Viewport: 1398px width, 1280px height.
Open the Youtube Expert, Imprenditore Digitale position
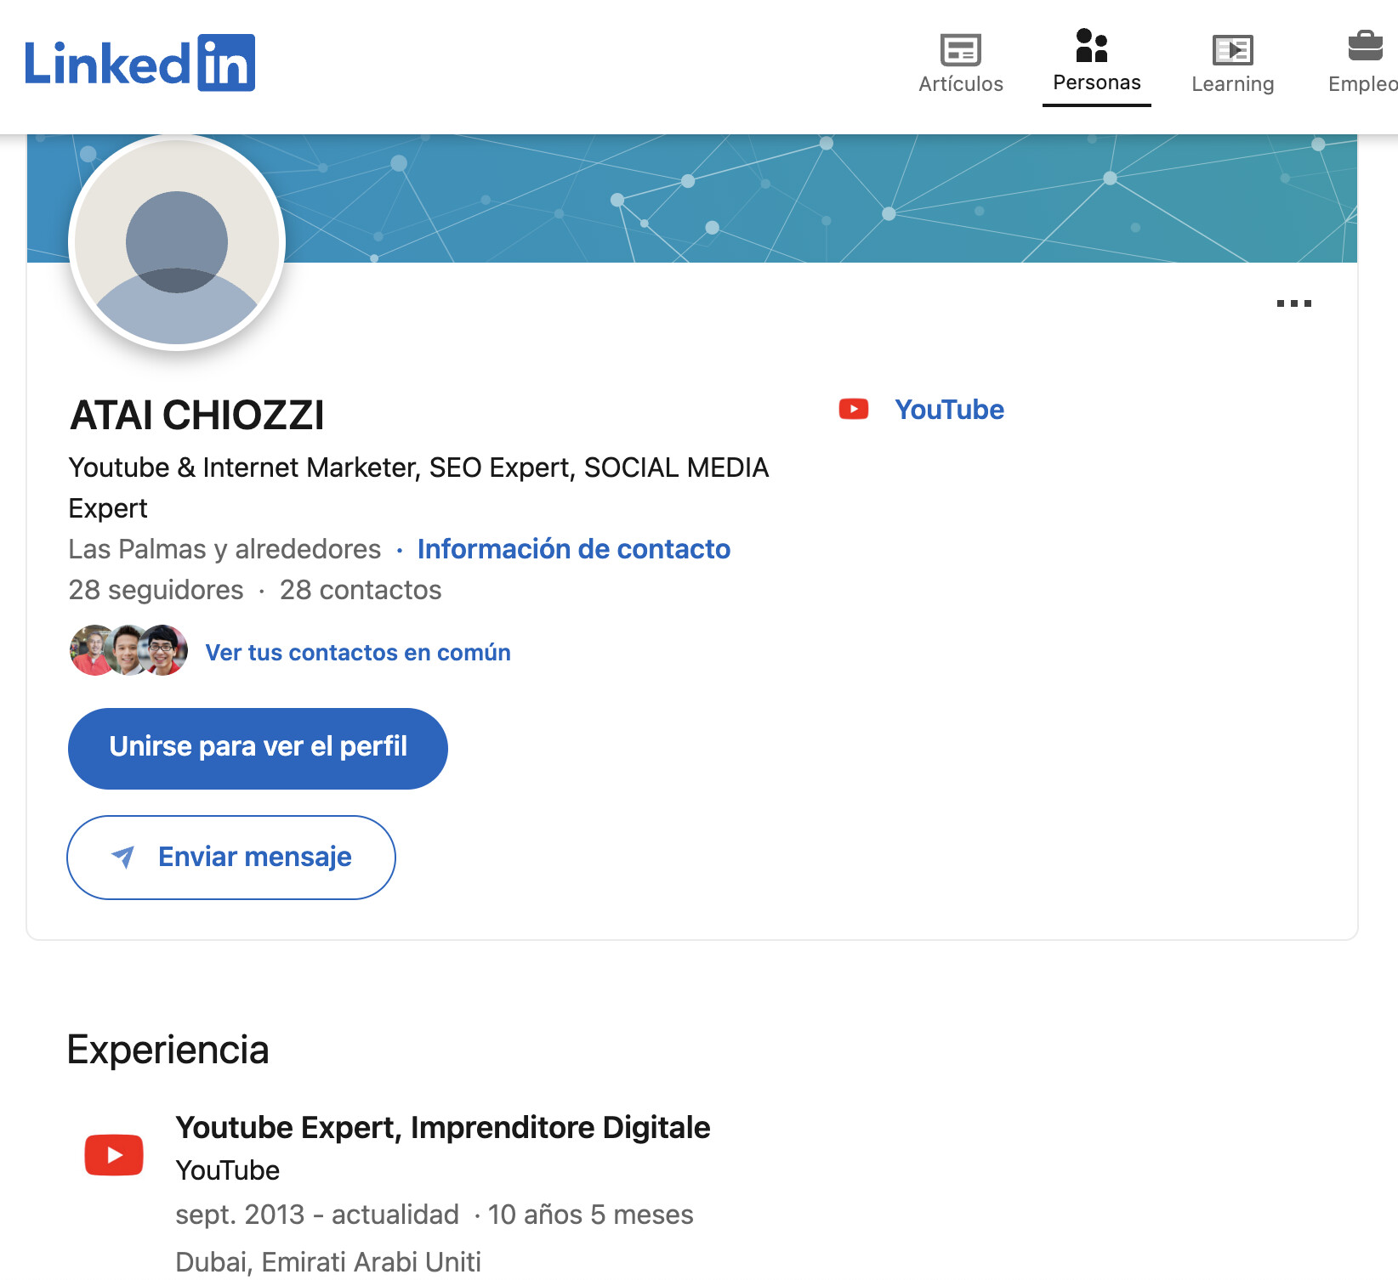click(x=442, y=1127)
